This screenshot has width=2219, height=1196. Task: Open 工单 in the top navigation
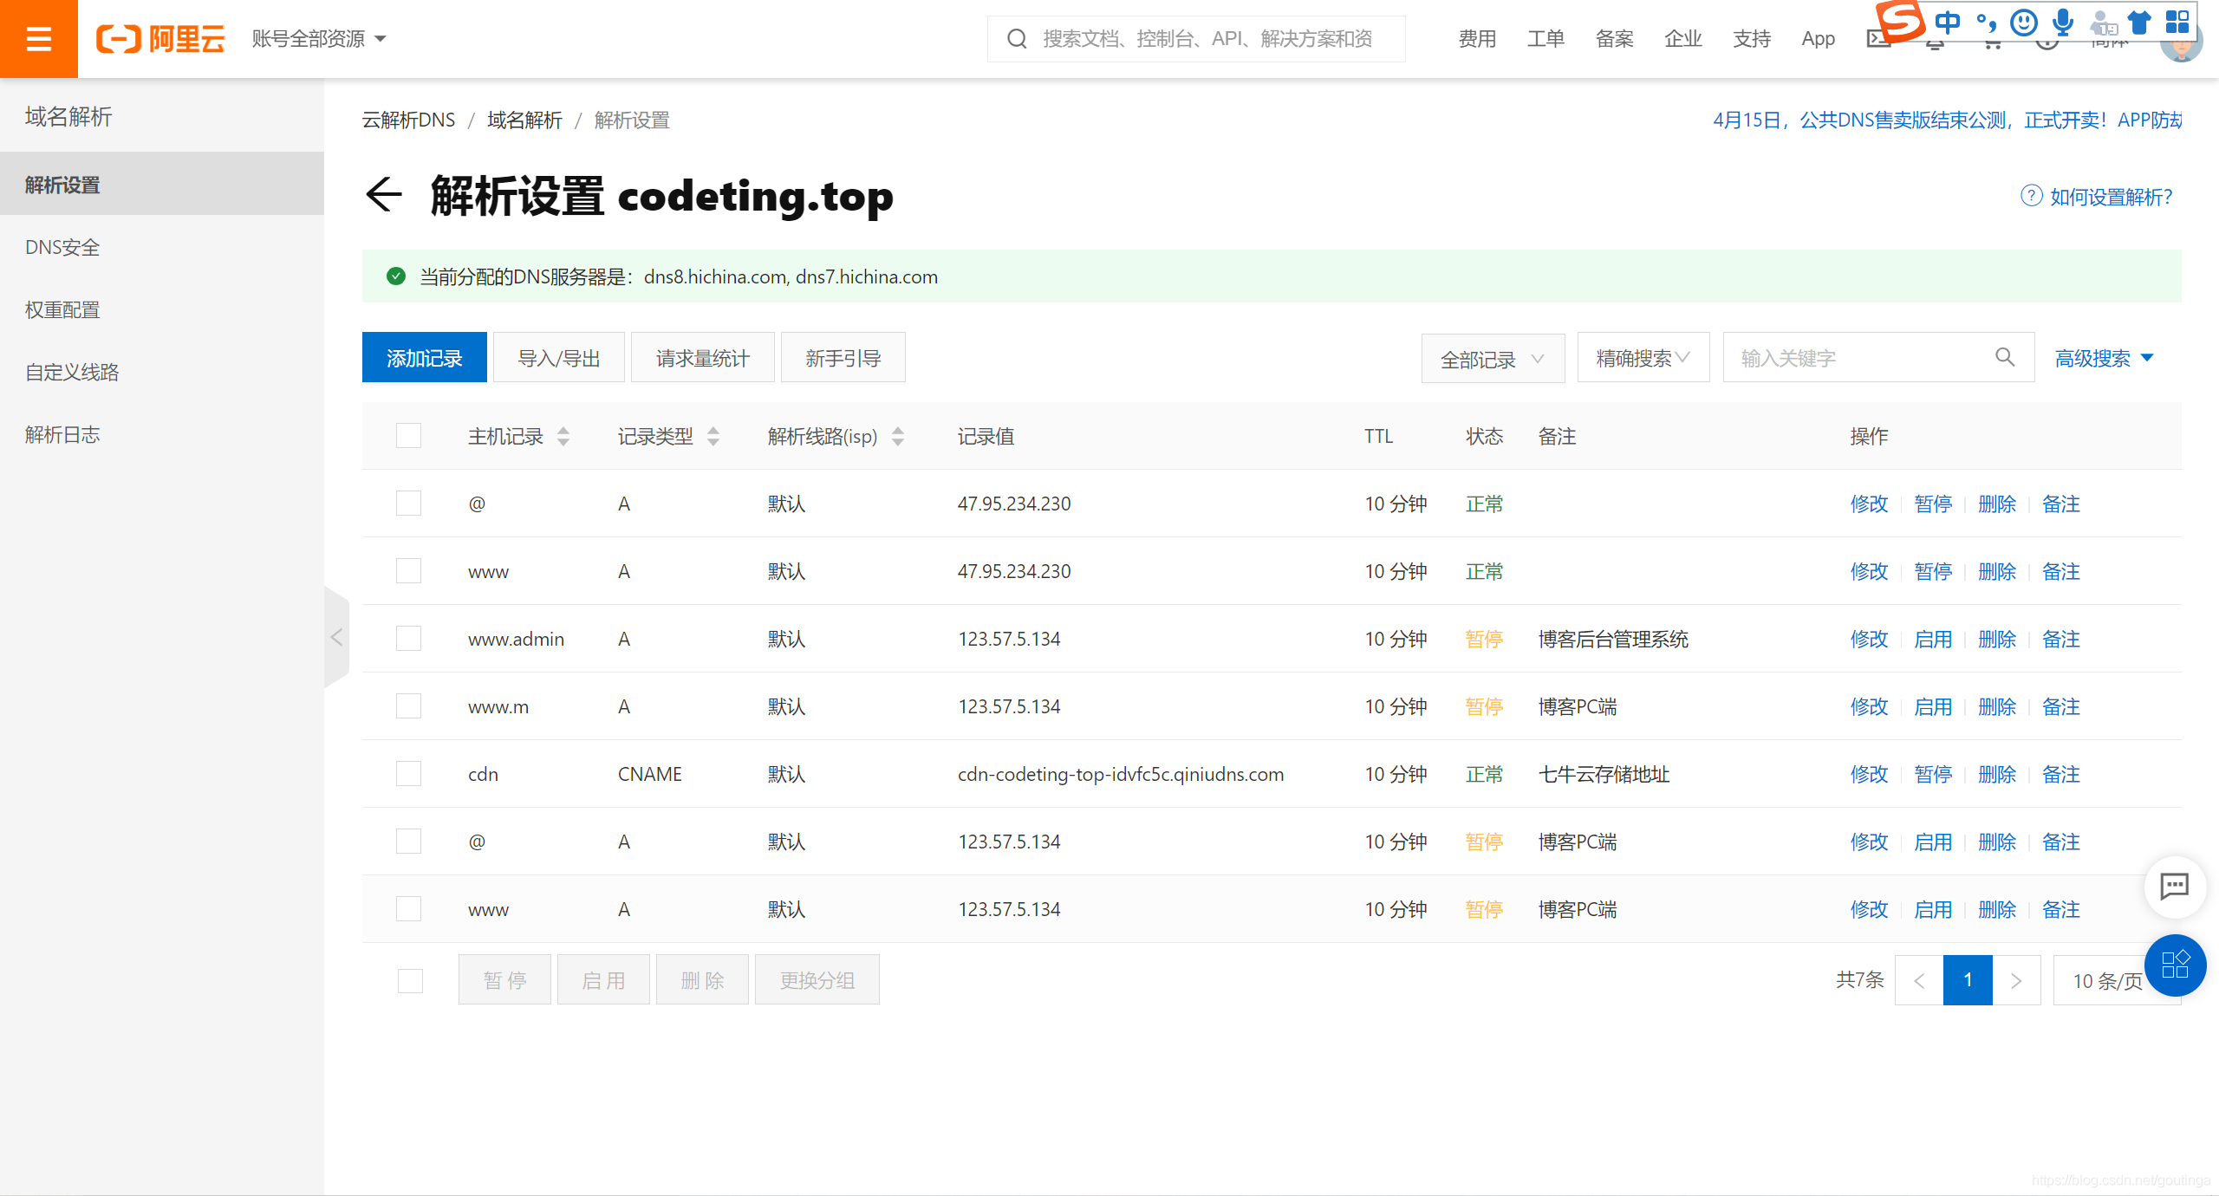click(1545, 39)
